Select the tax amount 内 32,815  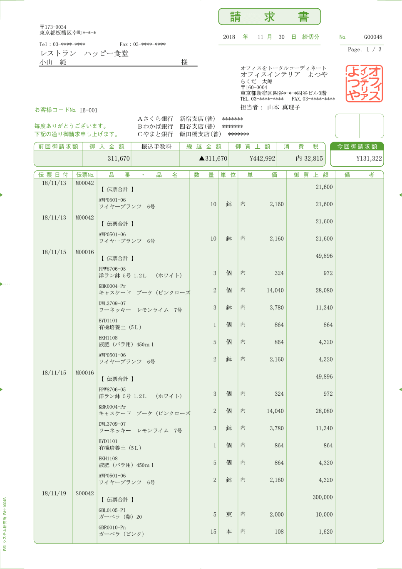click(x=309, y=159)
